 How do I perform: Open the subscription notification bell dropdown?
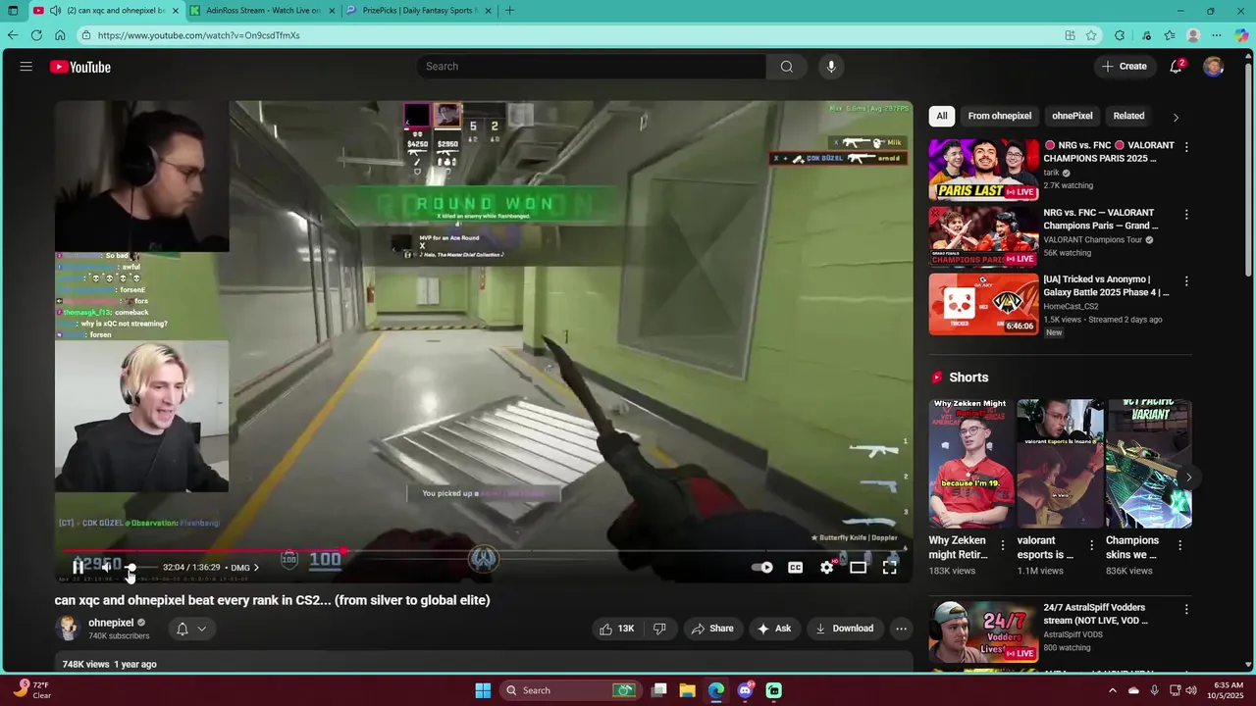coord(191,629)
